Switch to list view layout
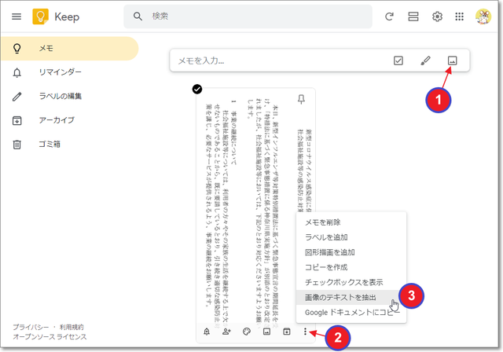The width and height of the screenshot is (503, 352). pyautogui.click(x=413, y=16)
